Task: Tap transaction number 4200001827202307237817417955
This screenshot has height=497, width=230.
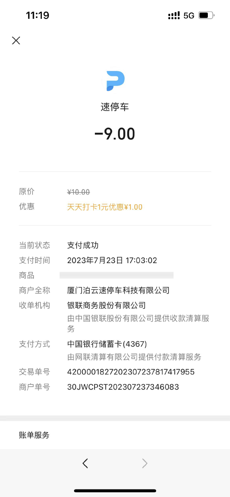Action: click(131, 372)
